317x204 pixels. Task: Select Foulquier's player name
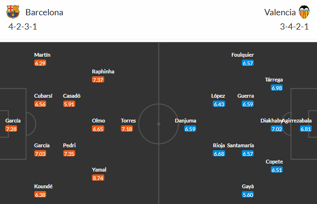pos(243,55)
